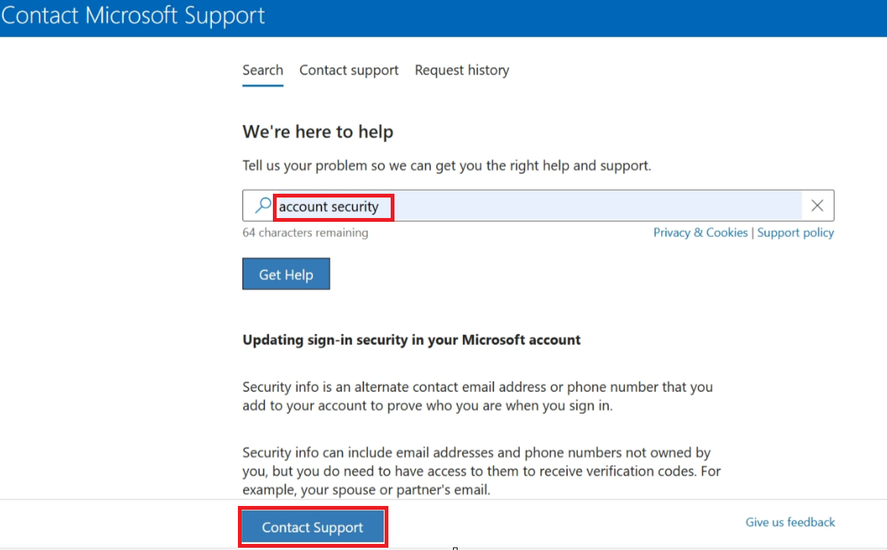Open the Request history tab
The image size is (887, 550).
[x=462, y=70]
